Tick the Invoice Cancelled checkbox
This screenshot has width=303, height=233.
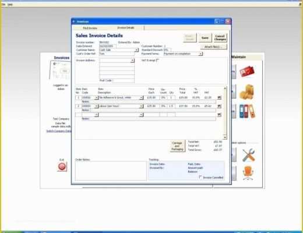(x=200, y=177)
